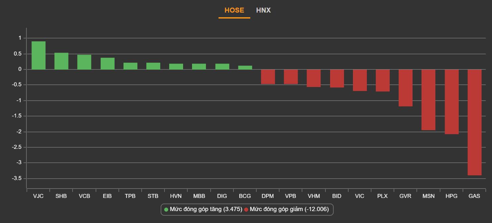Select the VIC red bar
492x223 pixels.
[x=360, y=80]
